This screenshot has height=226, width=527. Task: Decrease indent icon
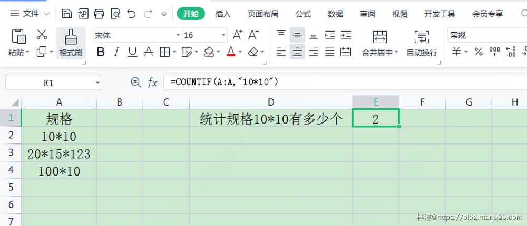[x=330, y=35]
